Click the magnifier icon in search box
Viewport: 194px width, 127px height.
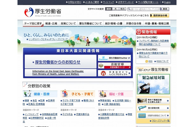(129, 9)
